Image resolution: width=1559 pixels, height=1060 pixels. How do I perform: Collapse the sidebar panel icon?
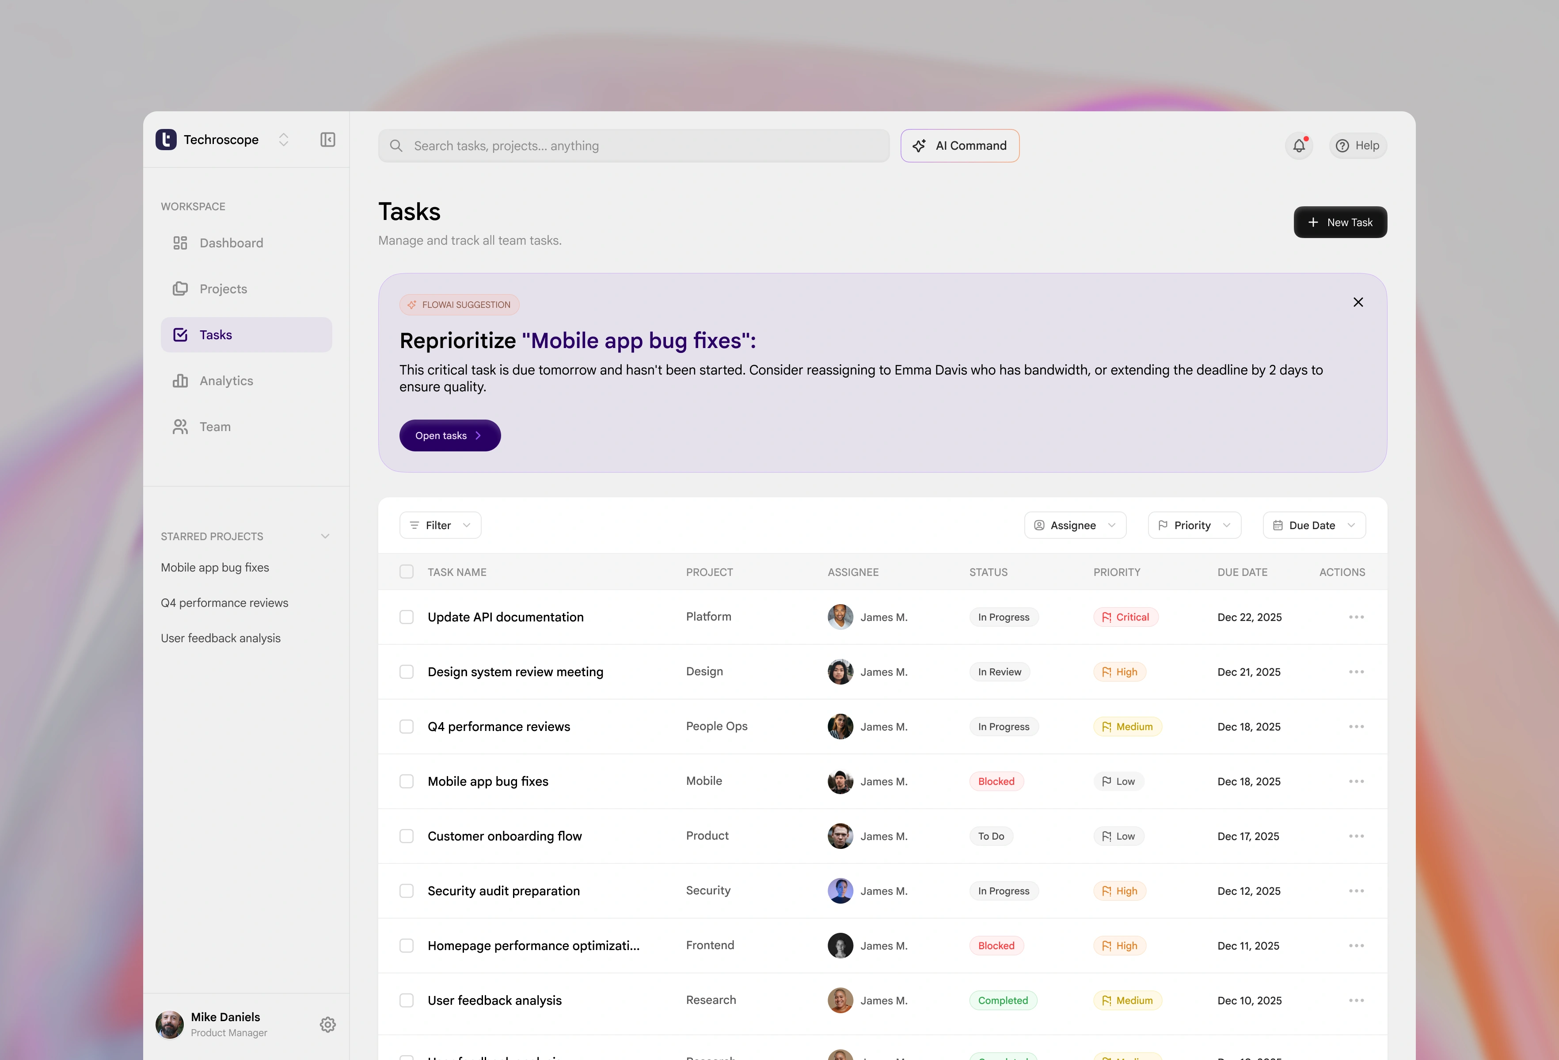(x=327, y=140)
